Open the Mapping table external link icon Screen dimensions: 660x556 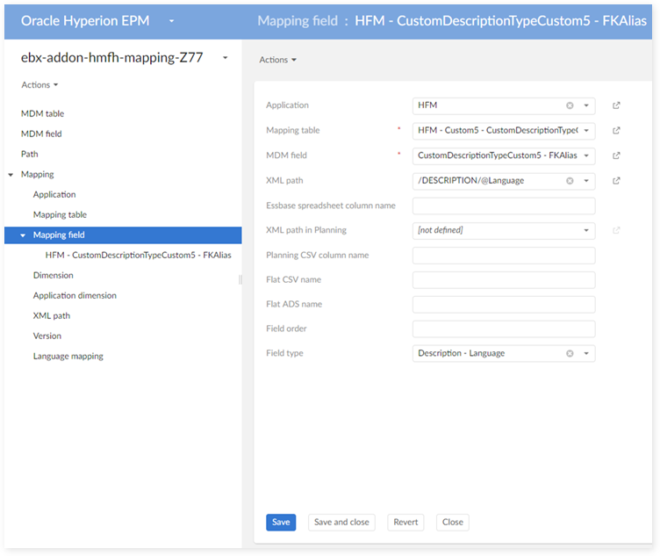tap(616, 131)
